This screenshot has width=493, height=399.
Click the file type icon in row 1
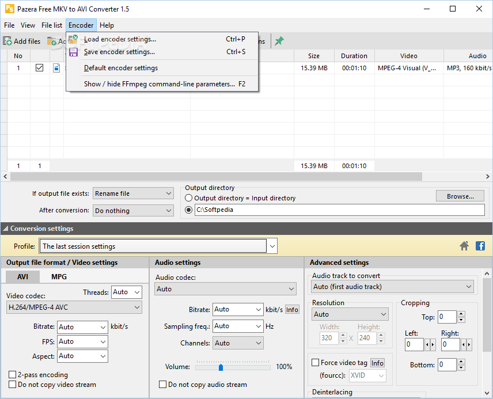56,68
